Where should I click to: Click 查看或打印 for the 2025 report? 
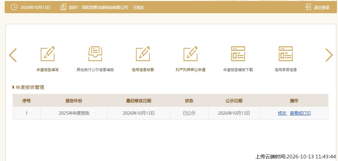point(300,113)
